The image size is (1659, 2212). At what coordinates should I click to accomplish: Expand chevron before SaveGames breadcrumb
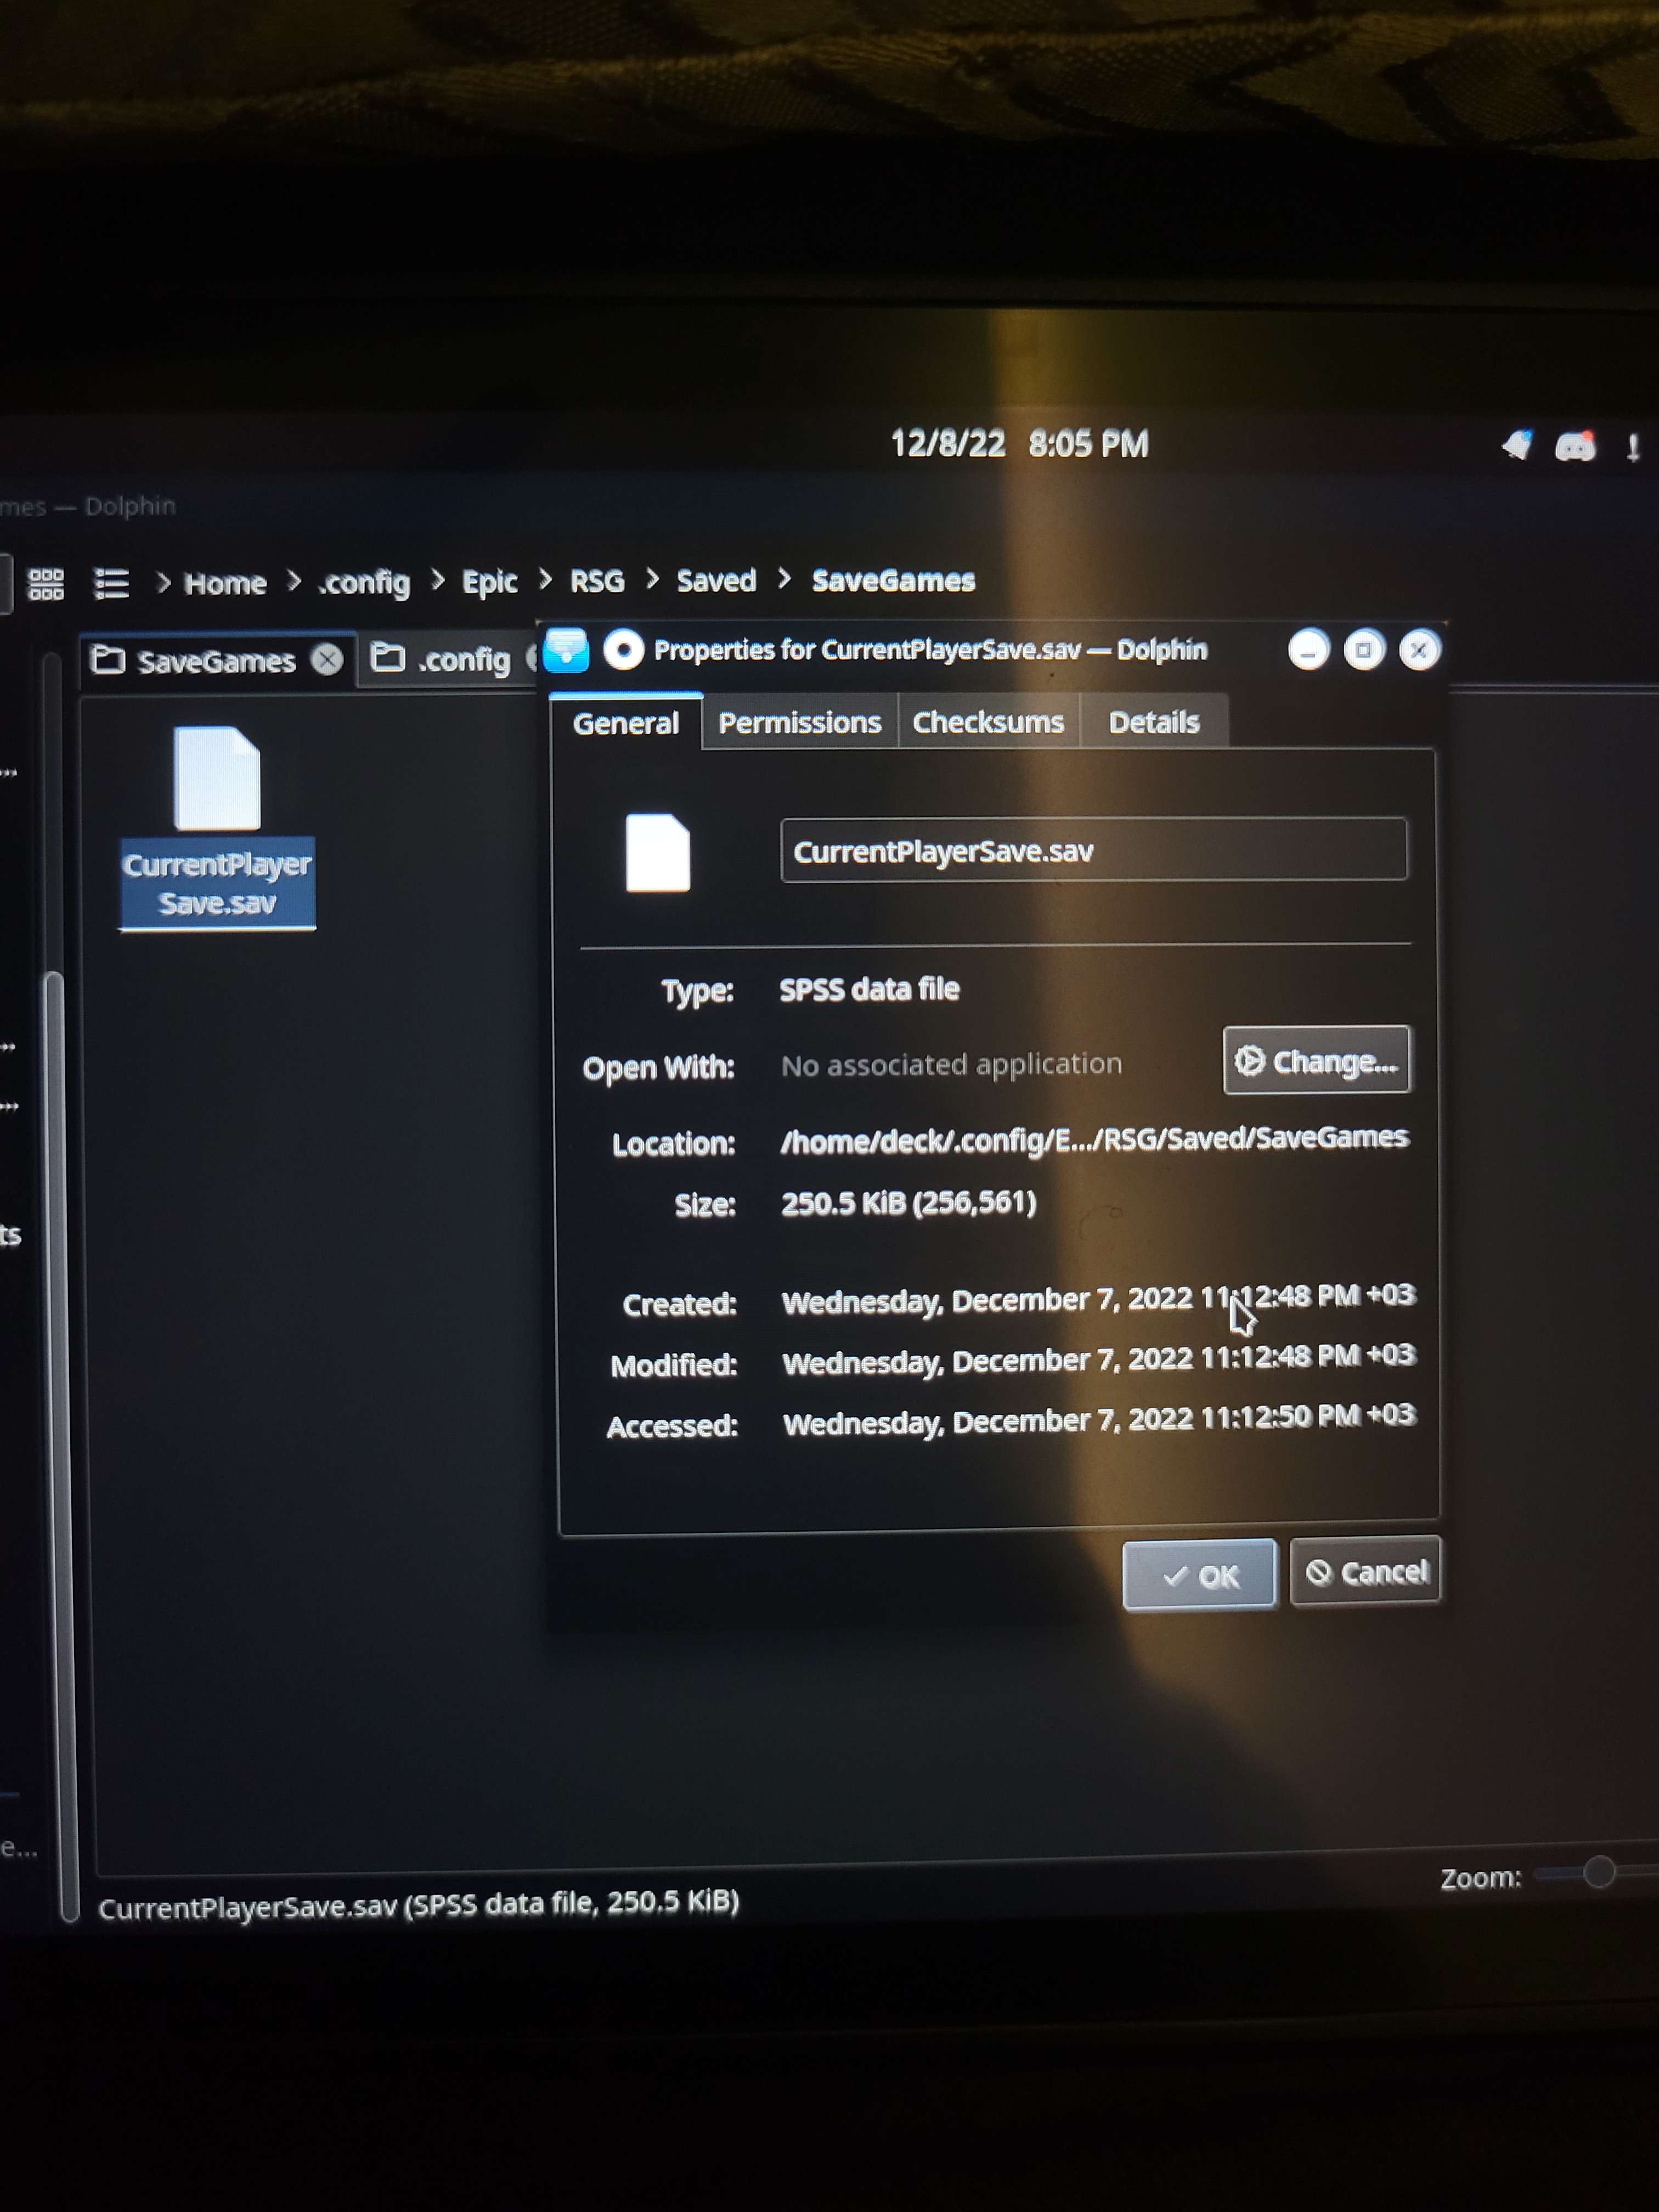tap(784, 578)
